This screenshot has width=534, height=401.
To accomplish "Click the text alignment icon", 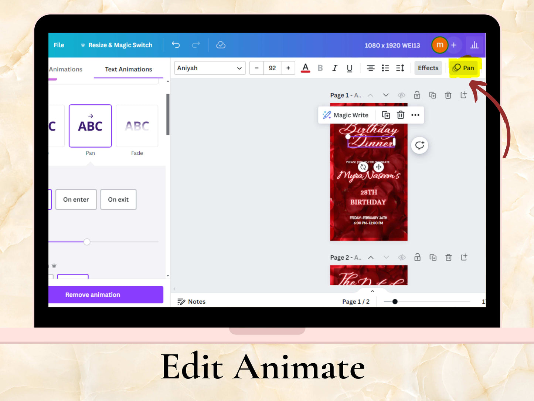I will (x=370, y=68).
